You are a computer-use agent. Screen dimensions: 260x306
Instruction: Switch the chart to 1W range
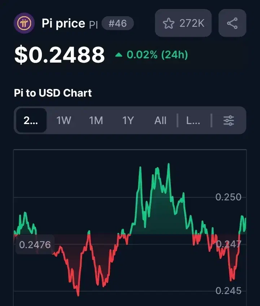[64, 120]
